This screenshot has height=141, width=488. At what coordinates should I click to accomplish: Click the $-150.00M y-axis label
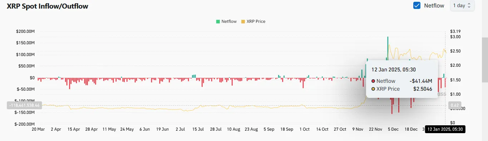click(x=24, y=112)
